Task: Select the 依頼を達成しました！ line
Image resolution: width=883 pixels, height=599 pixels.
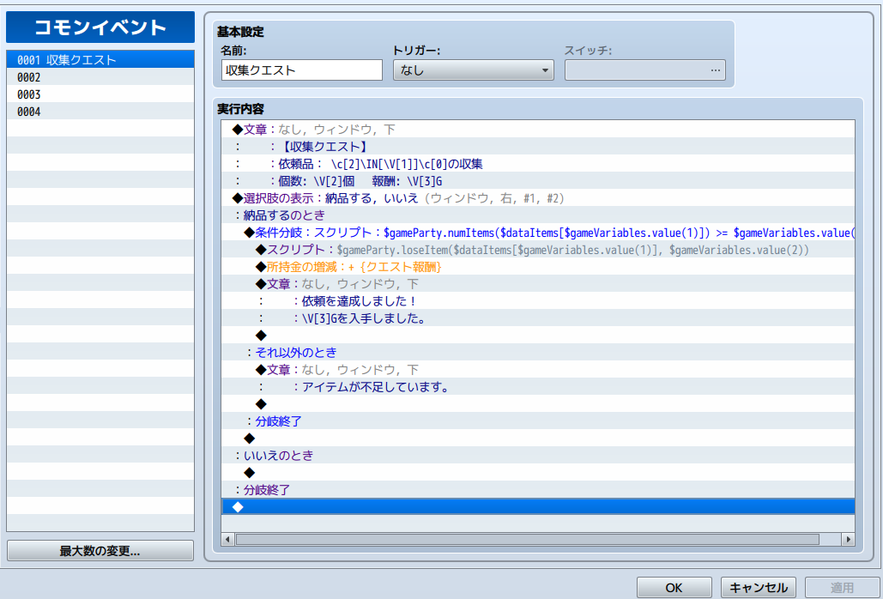Action: (x=538, y=301)
